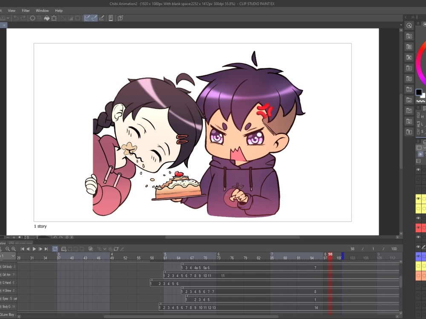Click the dock icon with X mark
Viewport: 426px width, 319px height.
point(409,57)
